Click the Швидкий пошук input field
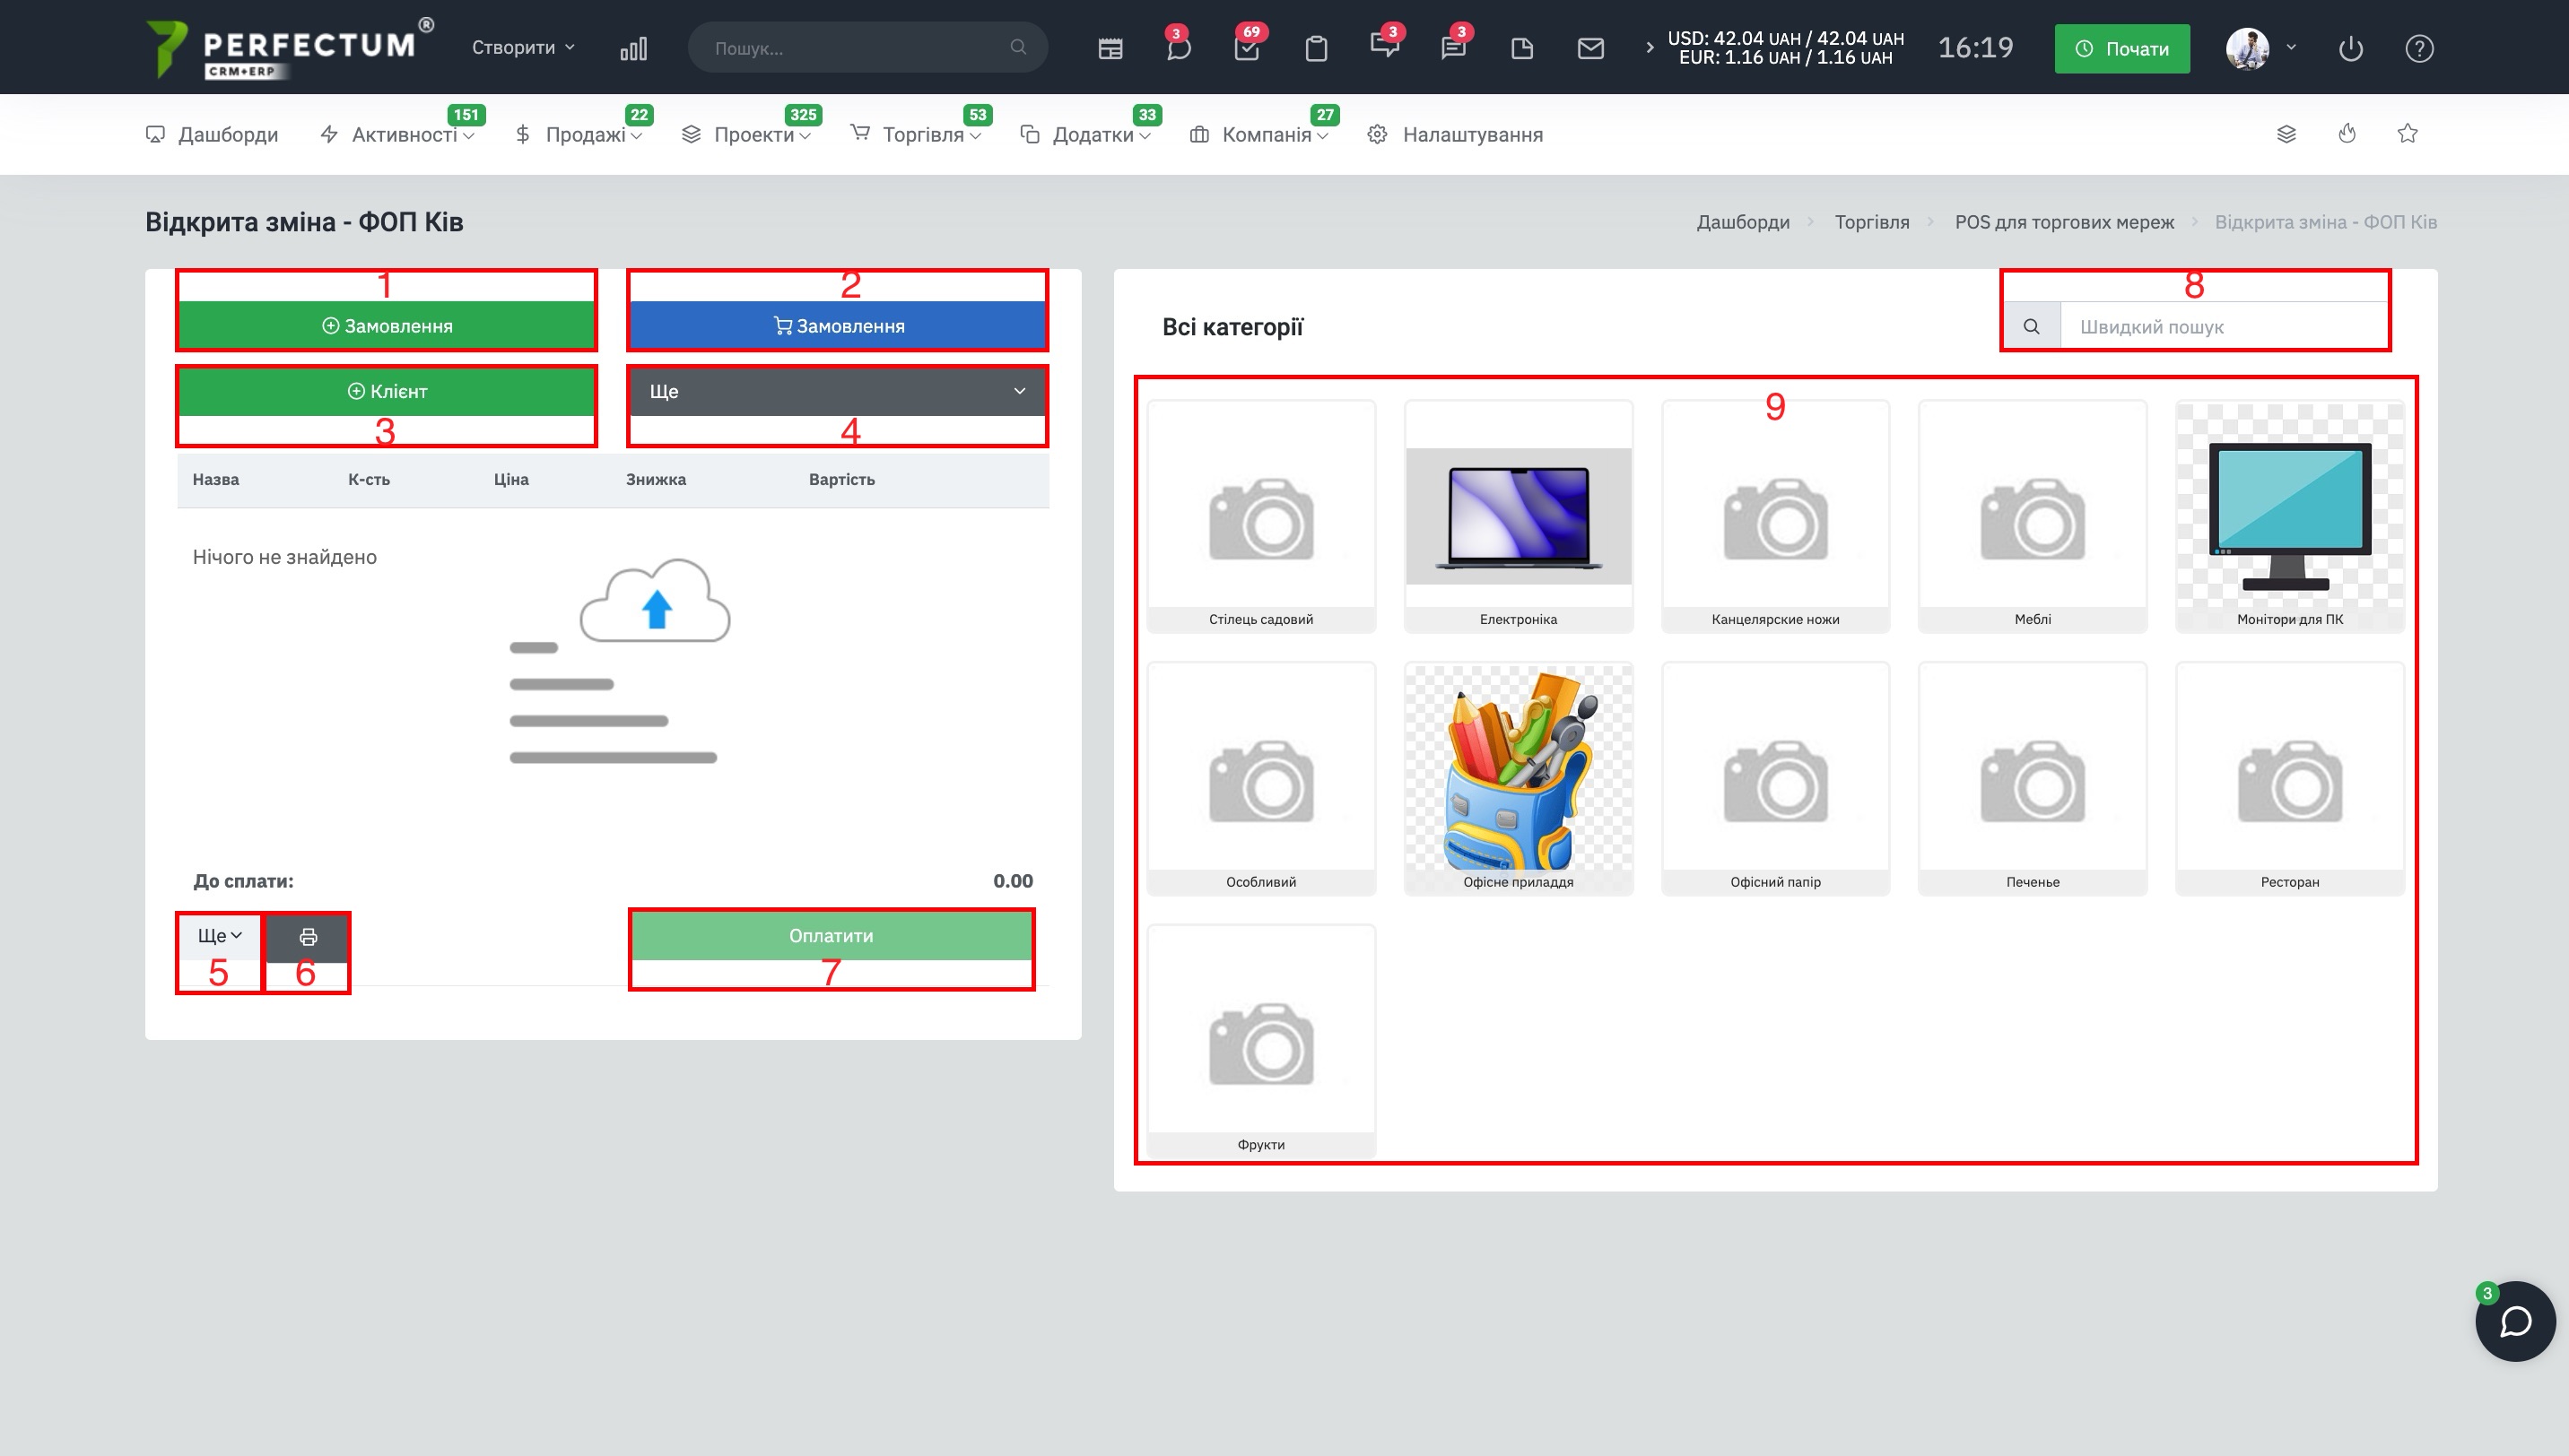The width and height of the screenshot is (2569, 1456). point(2222,327)
